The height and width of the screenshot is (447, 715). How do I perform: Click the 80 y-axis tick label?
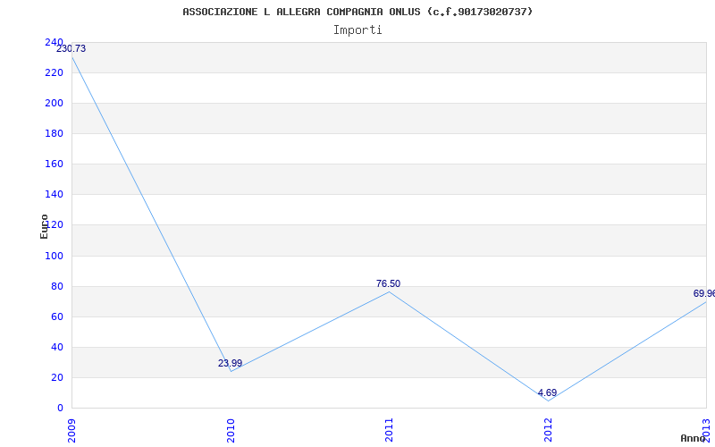57,286
